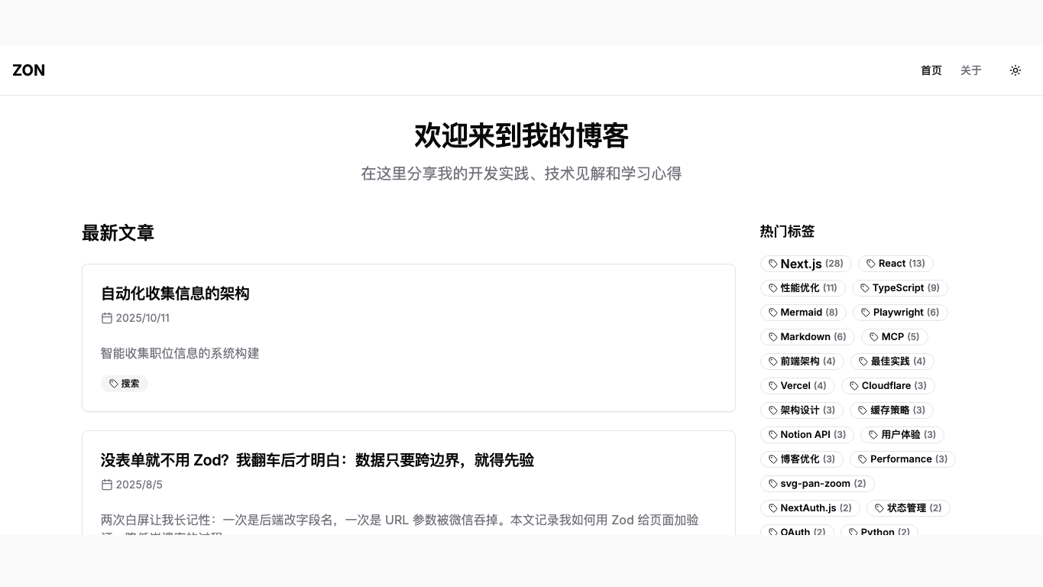The width and height of the screenshot is (1043, 587).
Task: Select the svg-pan-zoom tag
Action: (x=817, y=484)
